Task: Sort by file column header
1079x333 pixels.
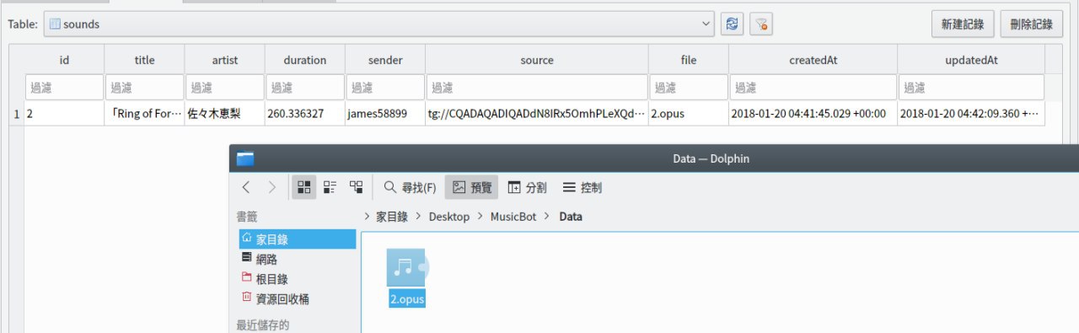Action: [x=688, y=60]
